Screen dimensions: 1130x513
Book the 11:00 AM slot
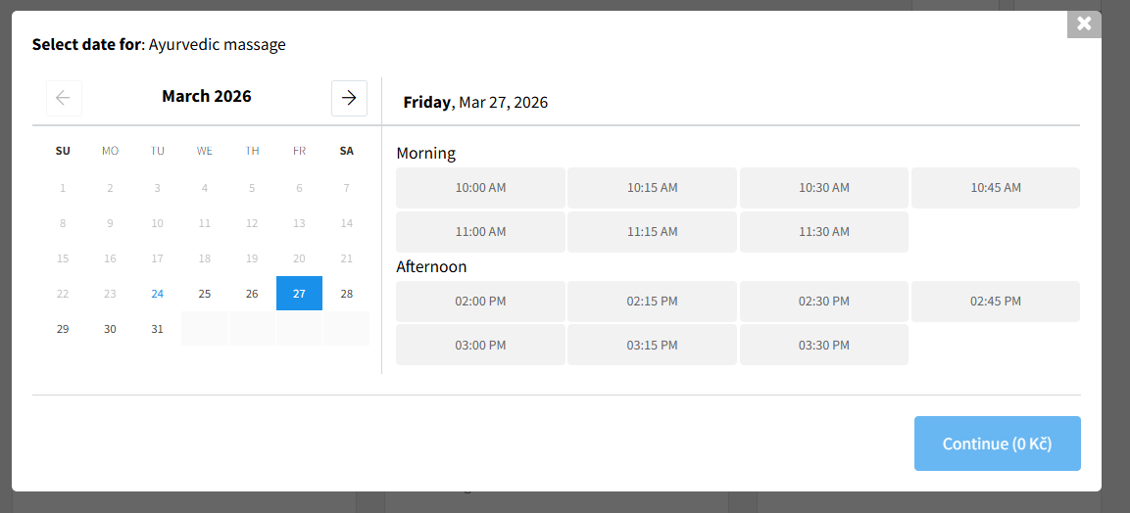[480, 232]
